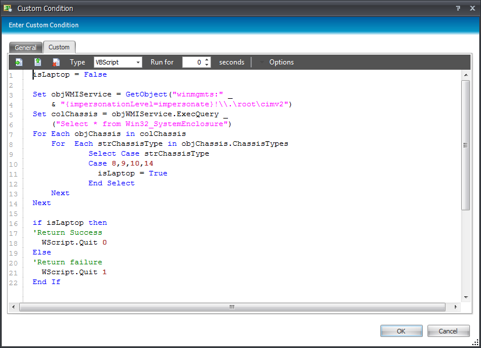Click the vertical scrollbar up arrow
The width and height of the screenshot is (481, 348).
(465, 75)
